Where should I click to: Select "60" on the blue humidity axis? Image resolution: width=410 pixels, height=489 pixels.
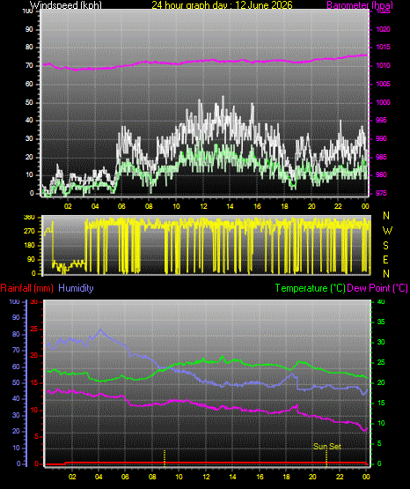pyautogui.click(x=16, y=367)
